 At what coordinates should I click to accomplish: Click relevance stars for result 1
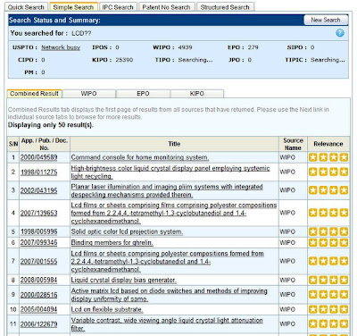(328, 157)
